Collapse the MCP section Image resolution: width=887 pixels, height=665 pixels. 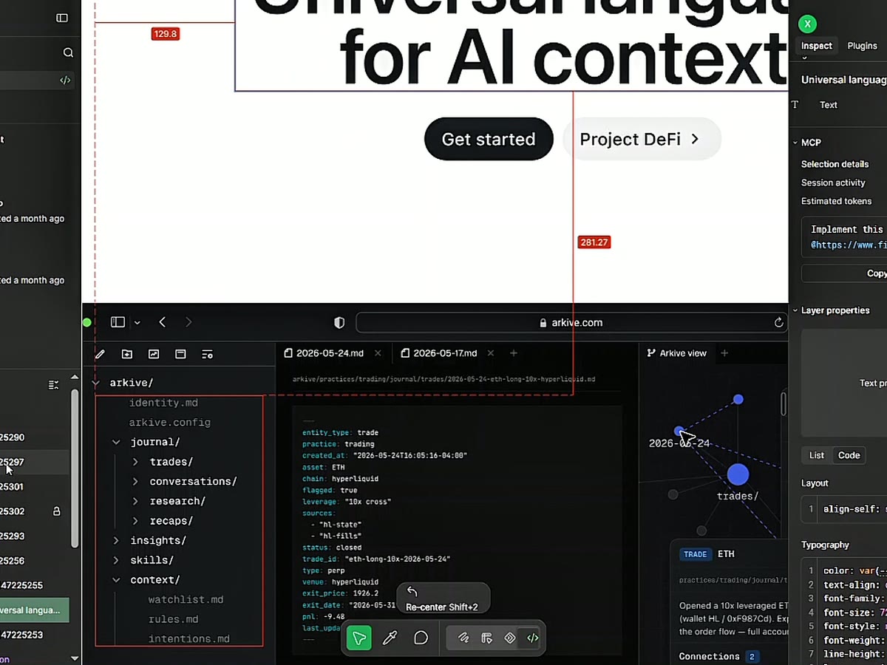[x=795, y=143]
